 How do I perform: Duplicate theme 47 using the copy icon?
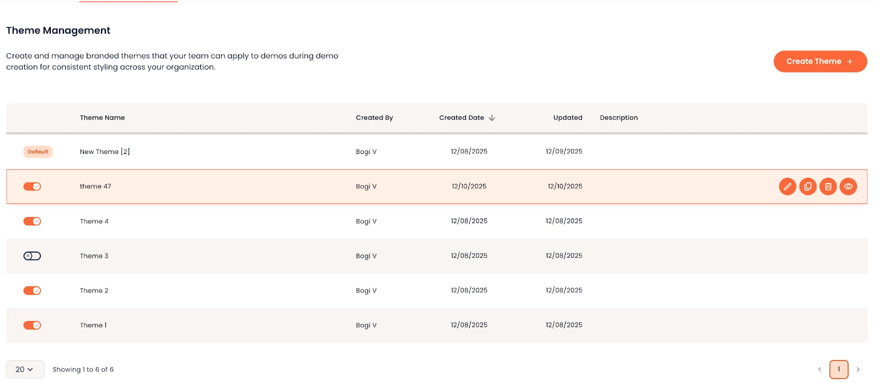pos(808,187)
